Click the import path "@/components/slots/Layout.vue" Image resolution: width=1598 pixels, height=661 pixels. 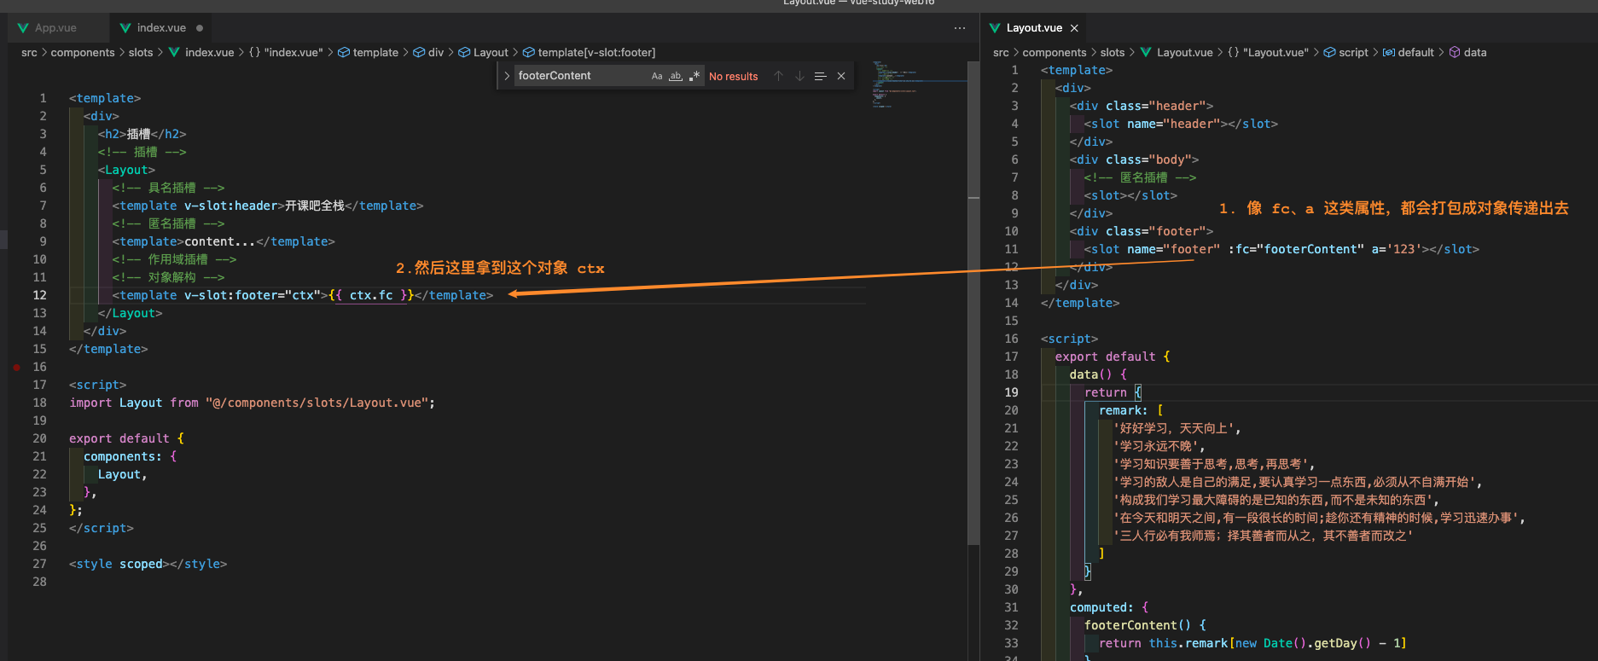(317, 403)
